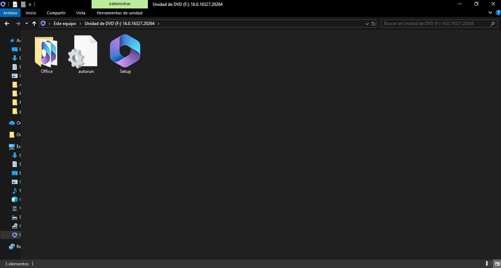Go up one level with Up arrow
The width and height of the screenshot is (501, 268).
pos(34,24)
